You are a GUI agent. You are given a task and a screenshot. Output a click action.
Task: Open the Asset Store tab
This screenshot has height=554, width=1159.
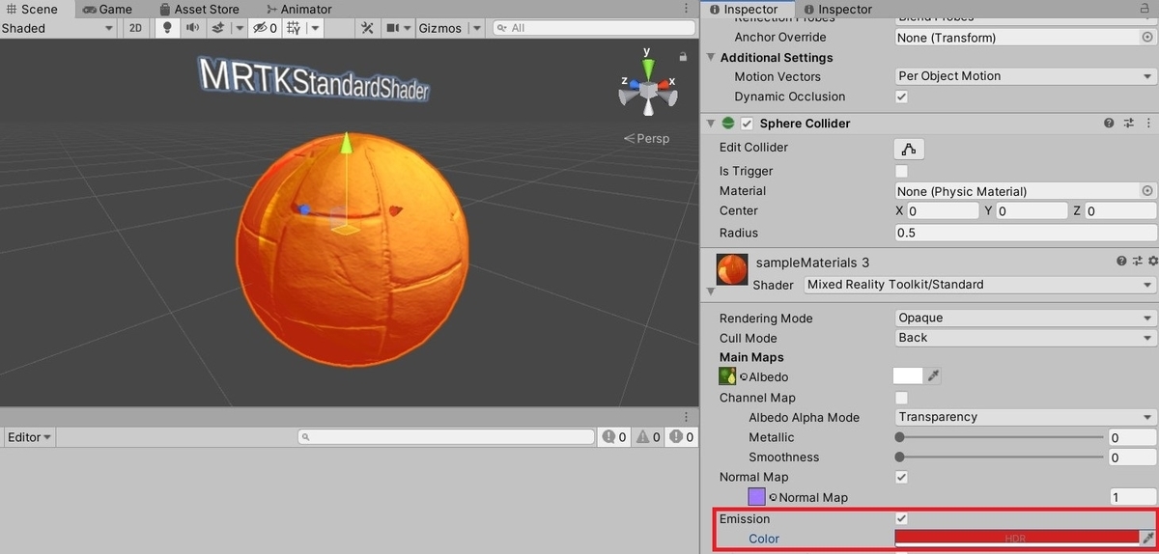[x=198, y=9]
